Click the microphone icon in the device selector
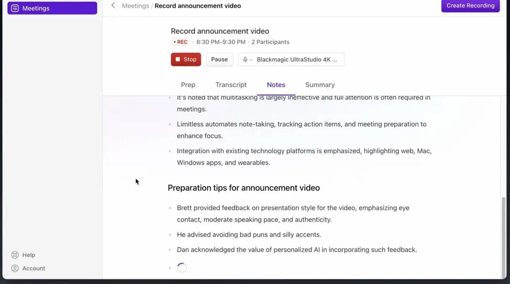510x284 pixels. tap(245, 60)
